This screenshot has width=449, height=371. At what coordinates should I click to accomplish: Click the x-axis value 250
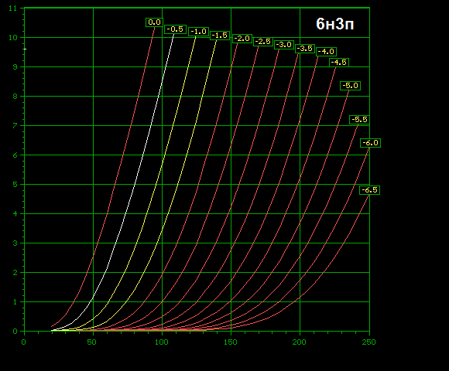pyautogui.click(x=368, y=342)
